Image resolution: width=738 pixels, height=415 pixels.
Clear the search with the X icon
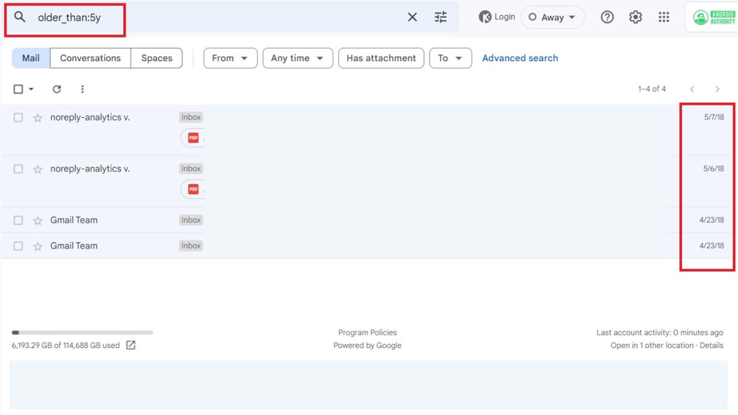click(x=412, y=17)
